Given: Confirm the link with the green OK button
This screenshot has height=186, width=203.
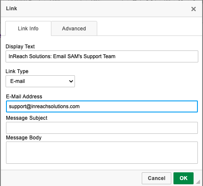Looking at the screenshot, I should (x=183, y=178).
